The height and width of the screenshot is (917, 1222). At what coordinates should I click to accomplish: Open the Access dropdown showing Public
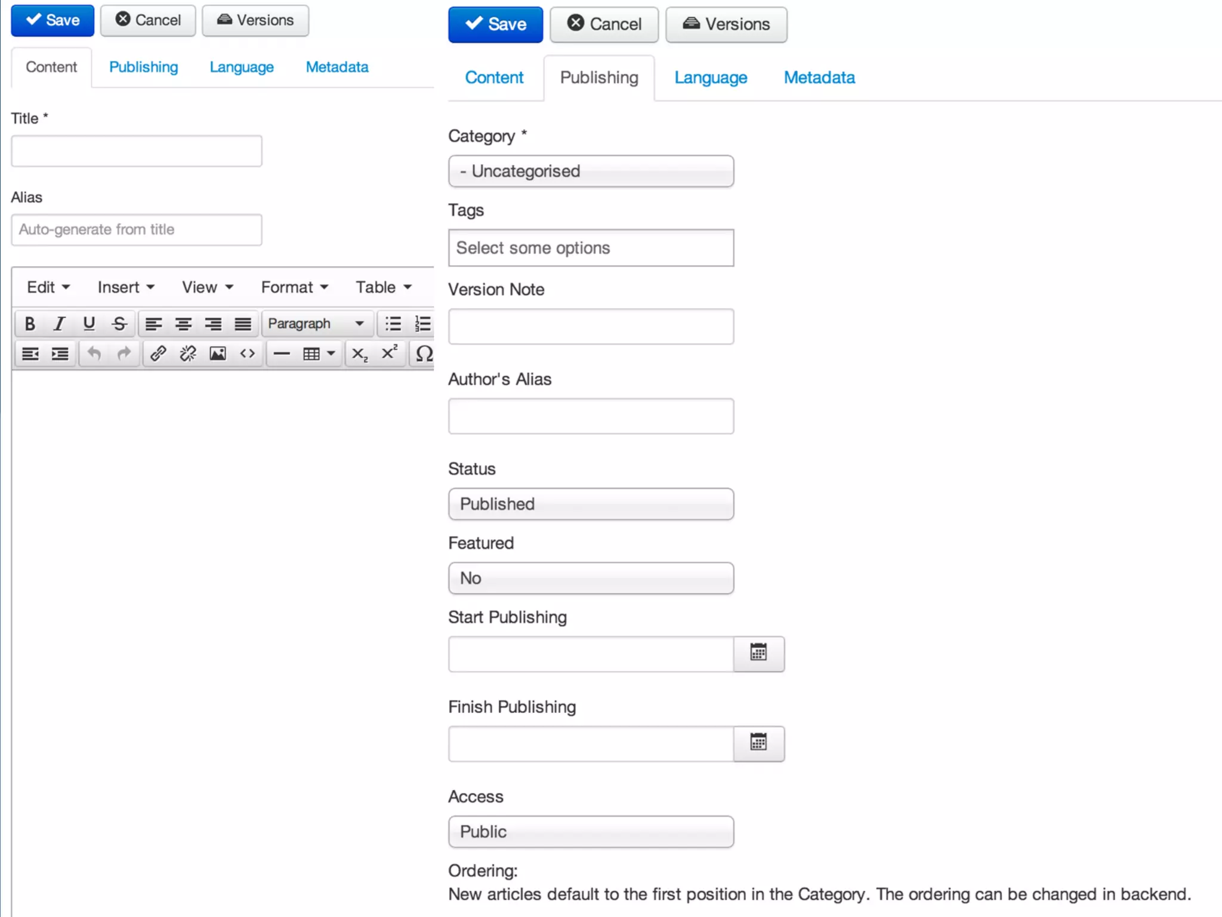coord(591,832)
